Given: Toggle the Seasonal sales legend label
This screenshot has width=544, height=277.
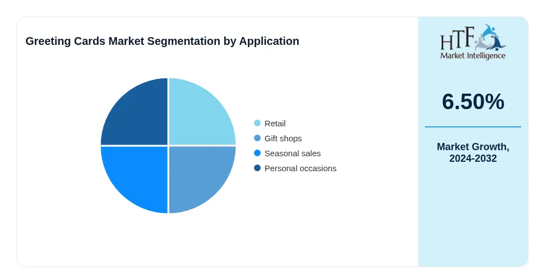Looking at the screenshot, I should pos(292,153).
